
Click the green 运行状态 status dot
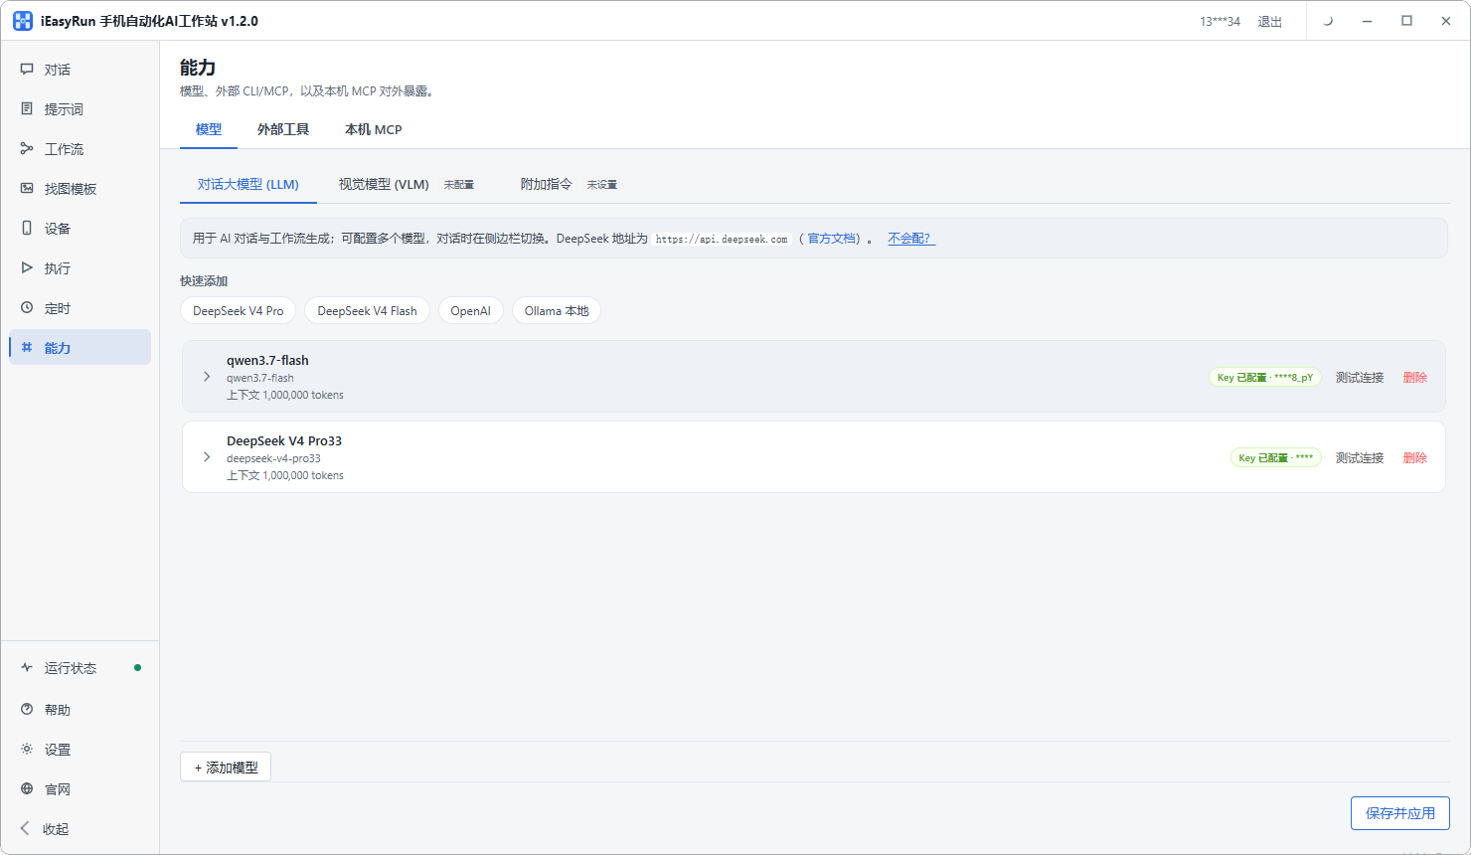click(137, 668)
